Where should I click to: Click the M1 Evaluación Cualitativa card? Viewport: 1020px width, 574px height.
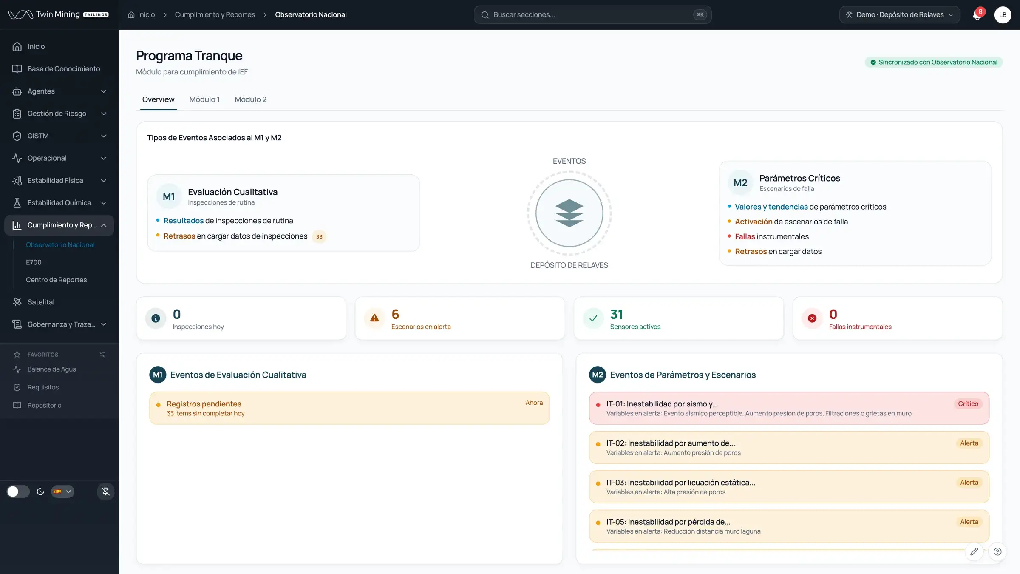point(283,213)
